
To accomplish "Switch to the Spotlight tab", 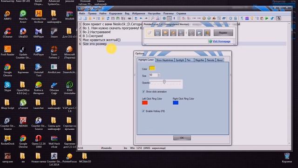I will [x=180, y=60].
